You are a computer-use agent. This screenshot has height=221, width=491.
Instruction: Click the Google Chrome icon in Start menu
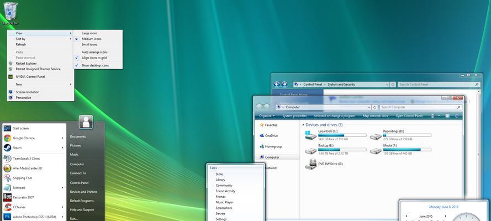click(7, 138)
